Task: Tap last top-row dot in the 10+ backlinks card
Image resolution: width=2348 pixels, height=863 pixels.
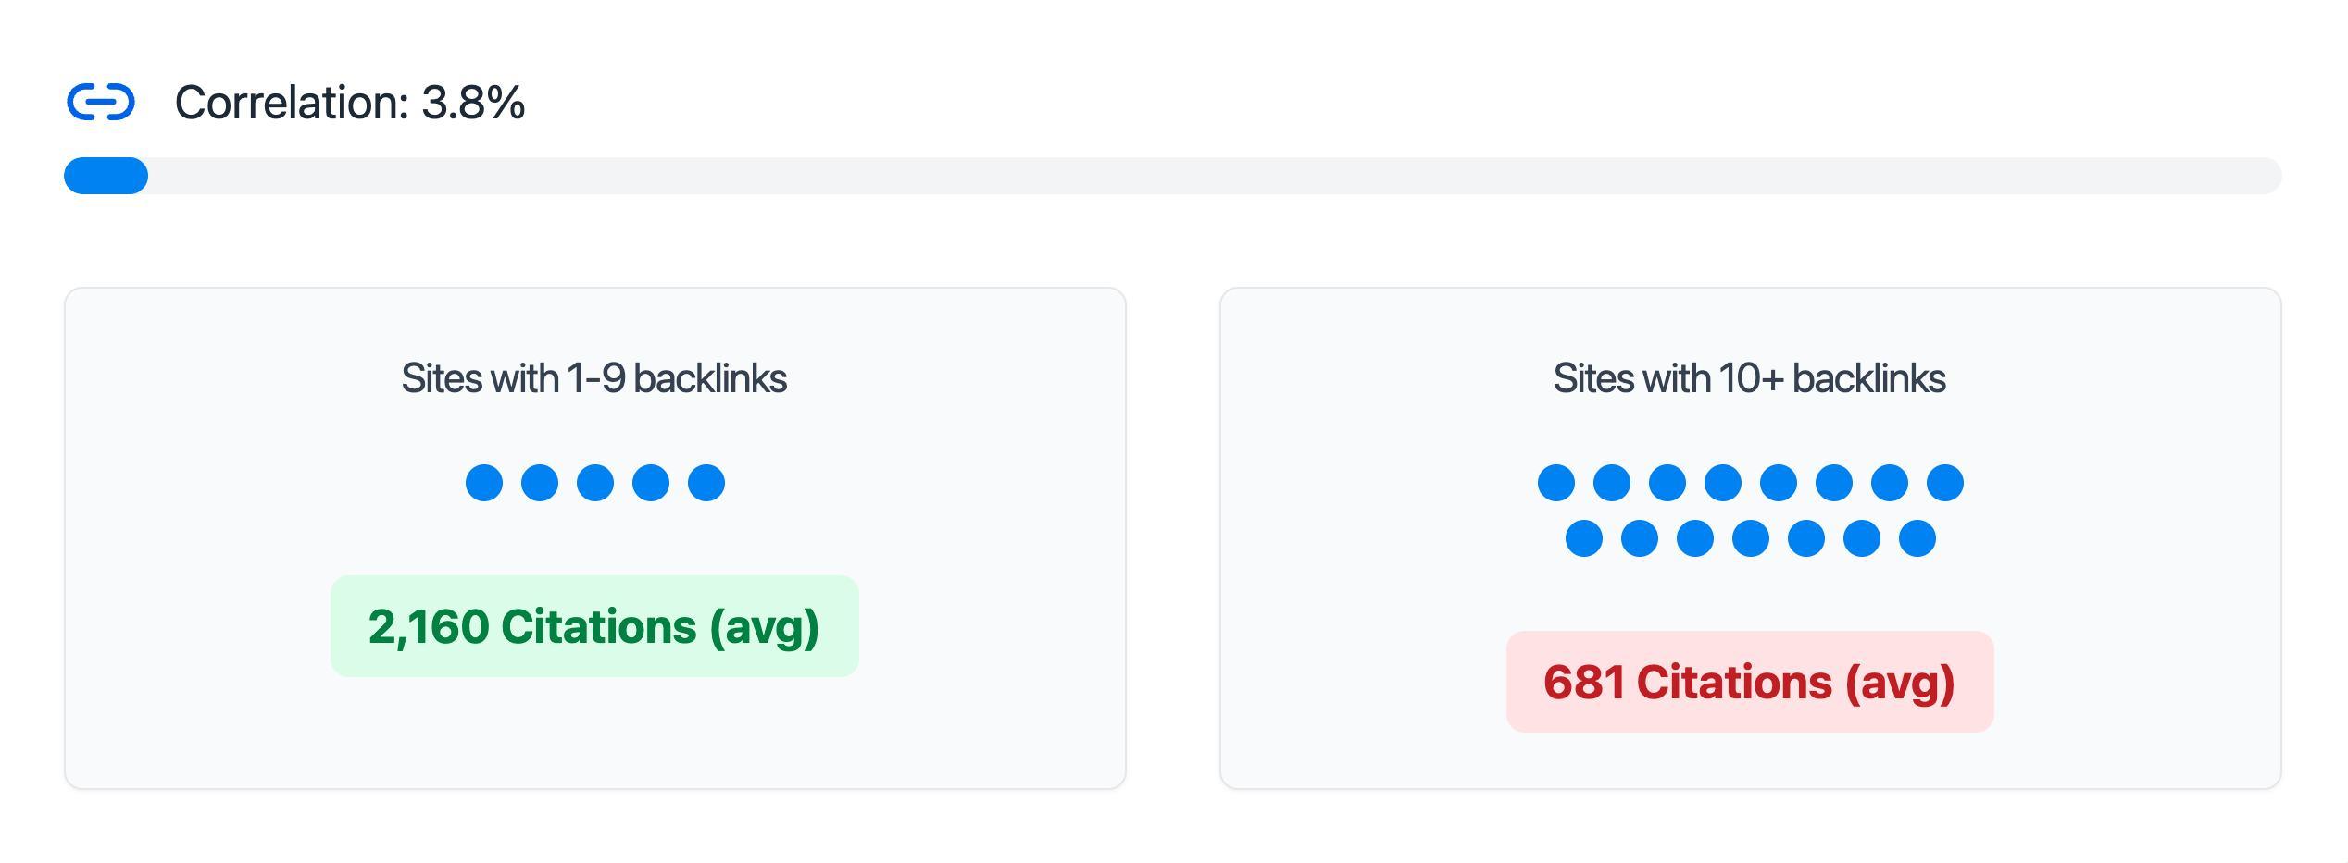Action: 1945,483
